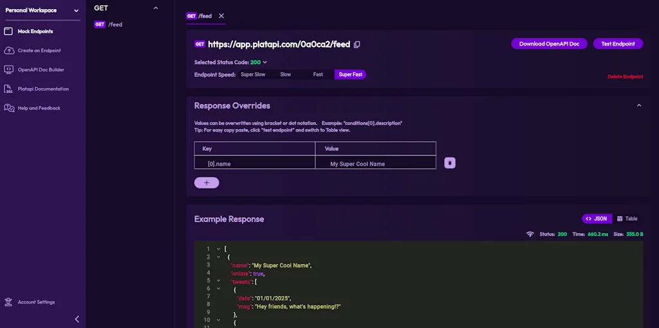Delete the [0].name override with trash icon
This screenshot has width=659, height=328.
(x=450, y=163)
